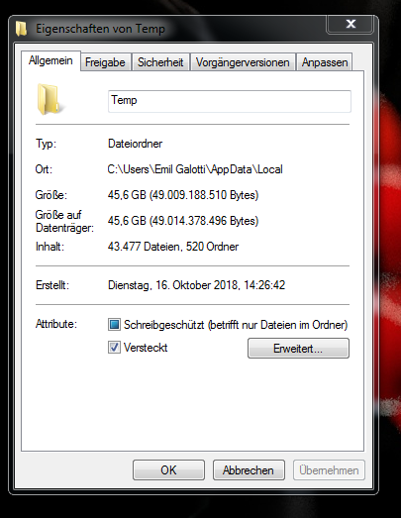Click the Übernehmen button
401x518 pixels.
pyautogui.click(x=329, y=470)
